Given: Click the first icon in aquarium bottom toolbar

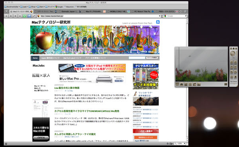Looking at the screenshot, I should pyautogui.click(x=177, y=84).
